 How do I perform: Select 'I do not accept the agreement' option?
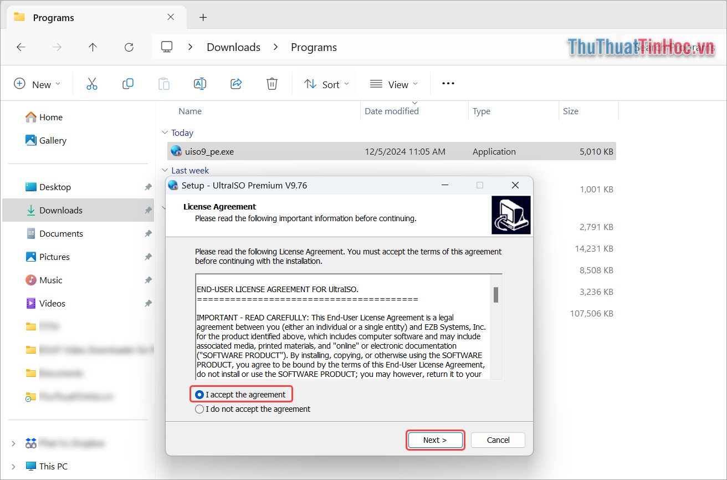point(199,409)
